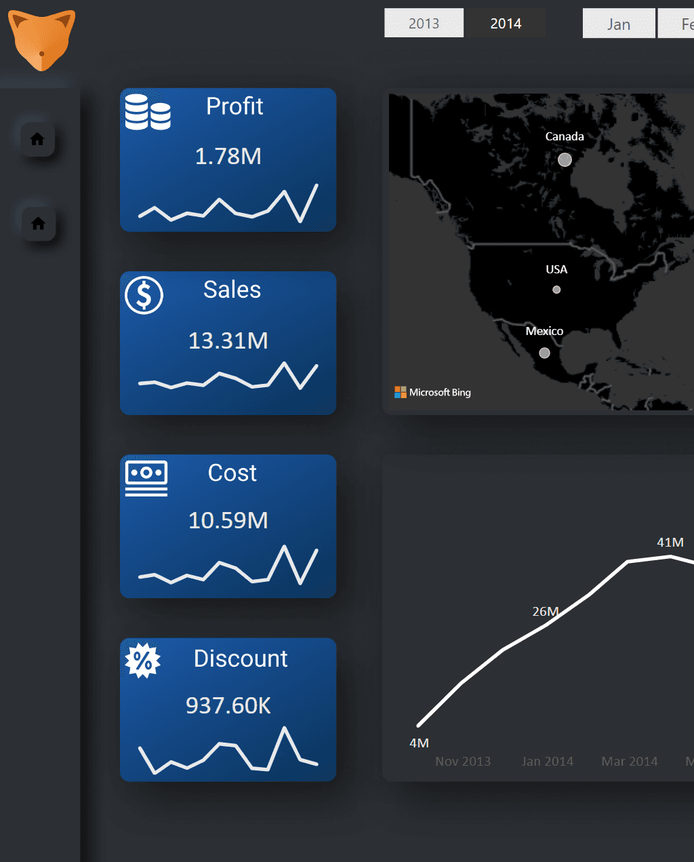Click the Nov 2013 axis label
Screen dimensions: 694x862
(463, 761)
